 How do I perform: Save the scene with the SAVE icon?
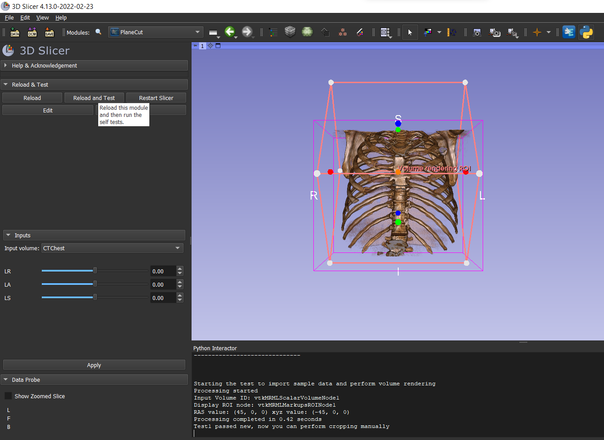pos(49,32)
